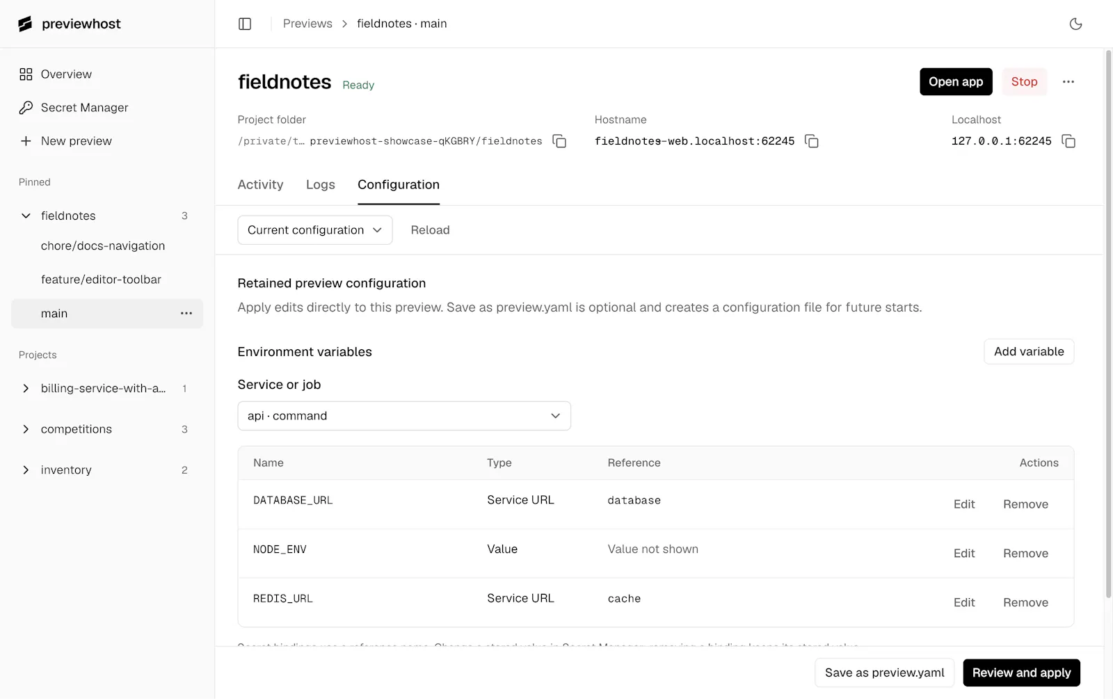
Task: Switch to the Logs tab
Action: [x=321, y=185]
